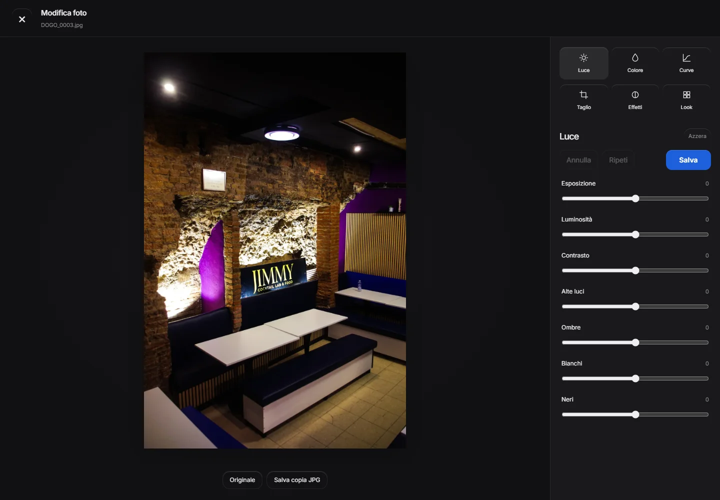Open the Curve graph tool
Viewport: 720px width, 500px height.
[686, 63]
